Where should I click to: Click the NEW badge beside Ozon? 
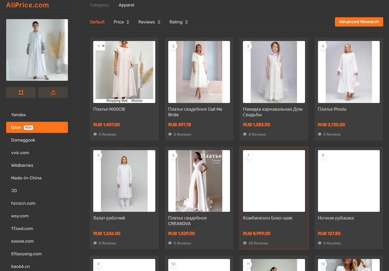click(x=28, y=127)
